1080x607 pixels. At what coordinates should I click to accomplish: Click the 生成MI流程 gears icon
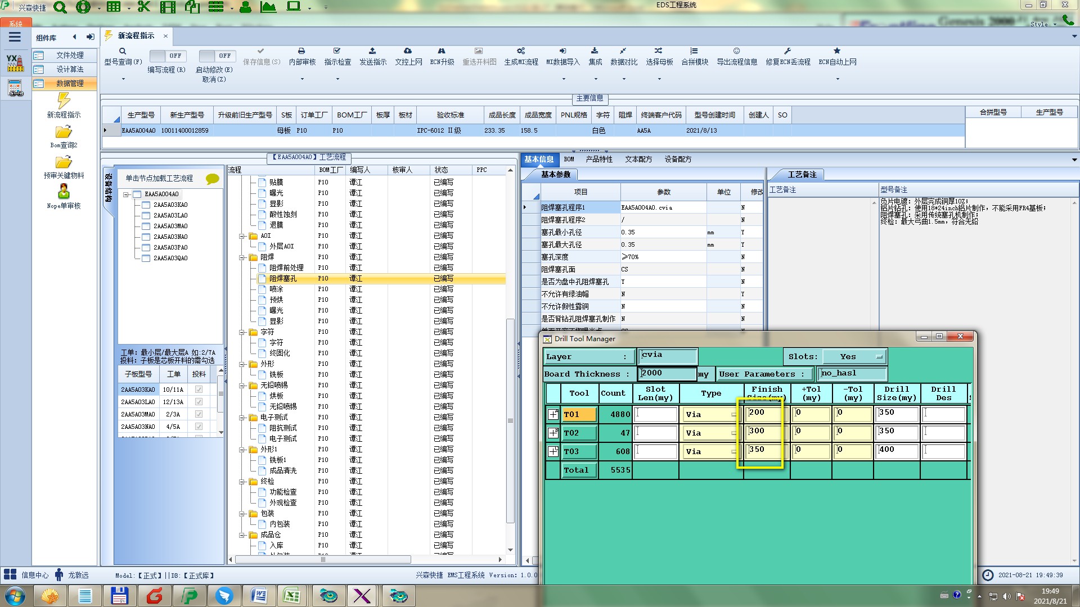click(521, 51)
